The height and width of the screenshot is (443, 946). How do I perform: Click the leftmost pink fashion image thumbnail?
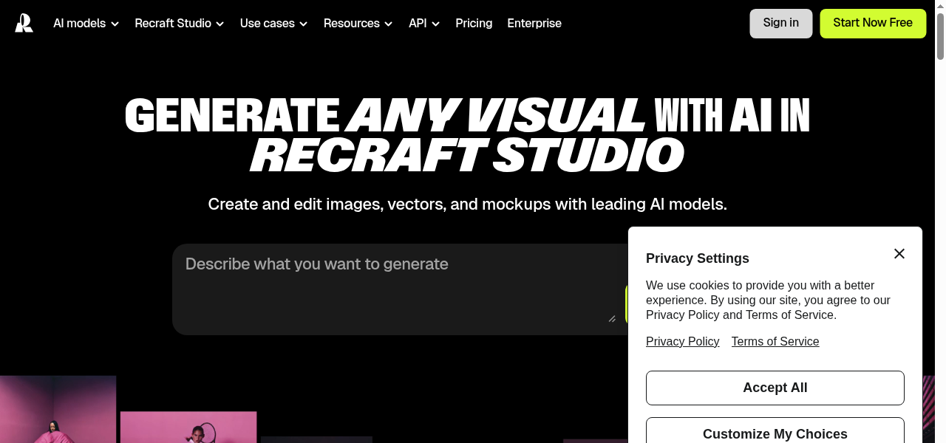(x=58, y=409)
